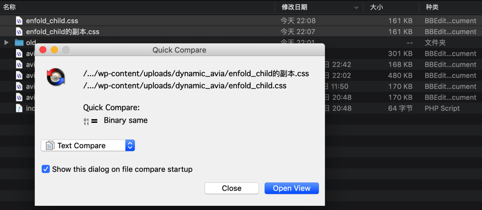Open the Text Compare dropdown
Screen dimensions: 482x210
pos(88,145)
